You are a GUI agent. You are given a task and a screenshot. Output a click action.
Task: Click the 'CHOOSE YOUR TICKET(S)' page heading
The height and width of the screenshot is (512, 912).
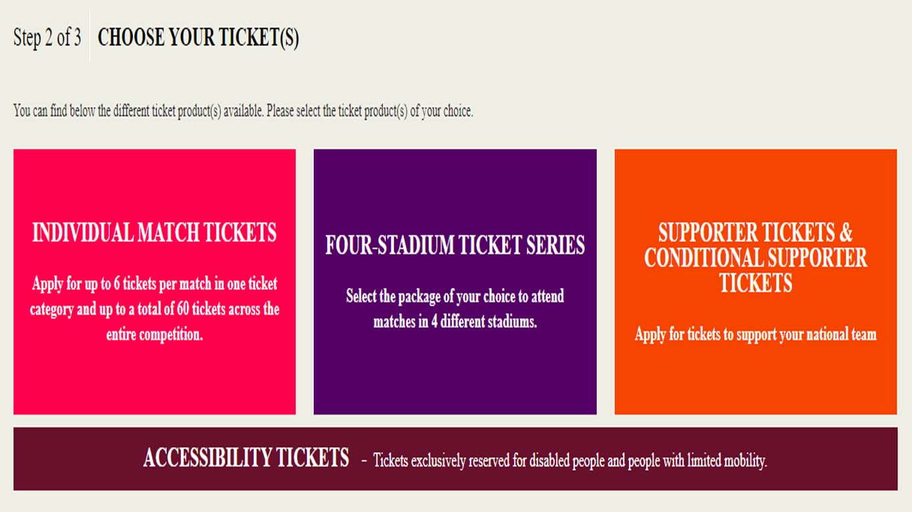point(198,38)
